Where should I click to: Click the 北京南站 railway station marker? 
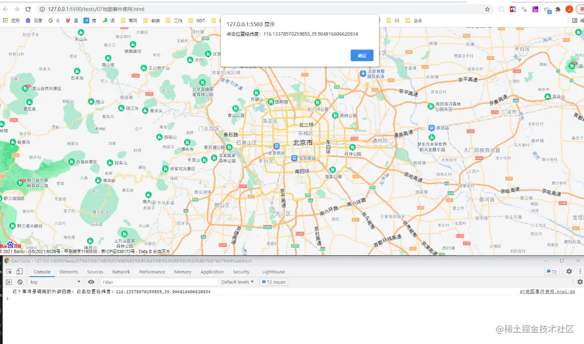(x=294, y=158)
